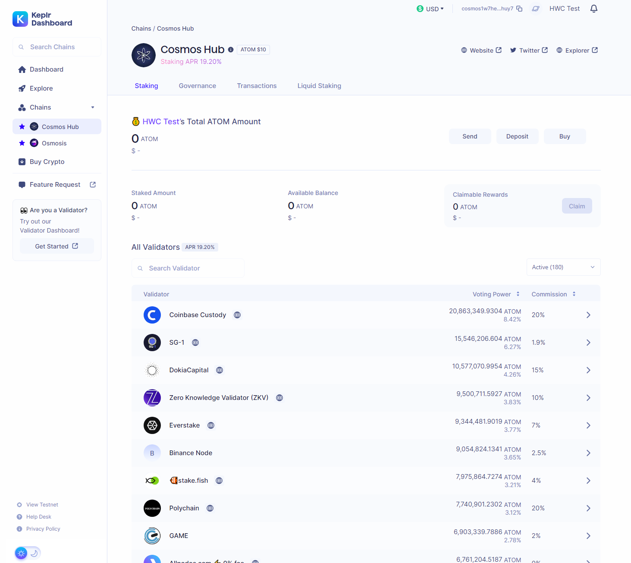Screen dimensions: 631x563
Task: Open the Active (180) validator filter
Action: coord(563,267)
